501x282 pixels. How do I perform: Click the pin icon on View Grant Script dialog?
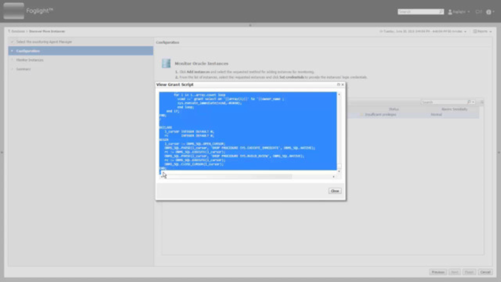(338, 84)
